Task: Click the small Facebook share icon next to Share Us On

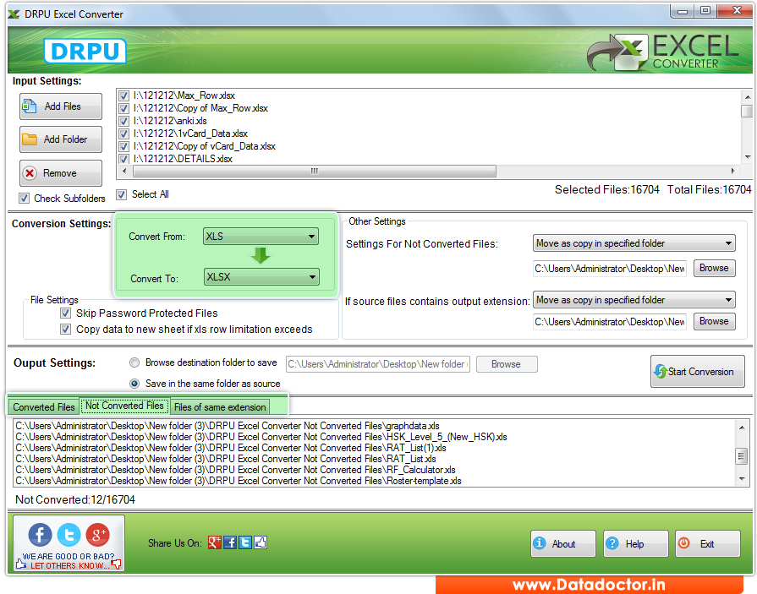Action: tap(229, 542)
